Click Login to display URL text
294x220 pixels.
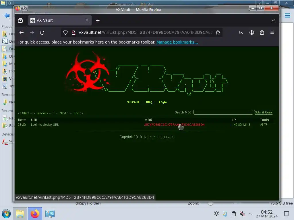45,125
